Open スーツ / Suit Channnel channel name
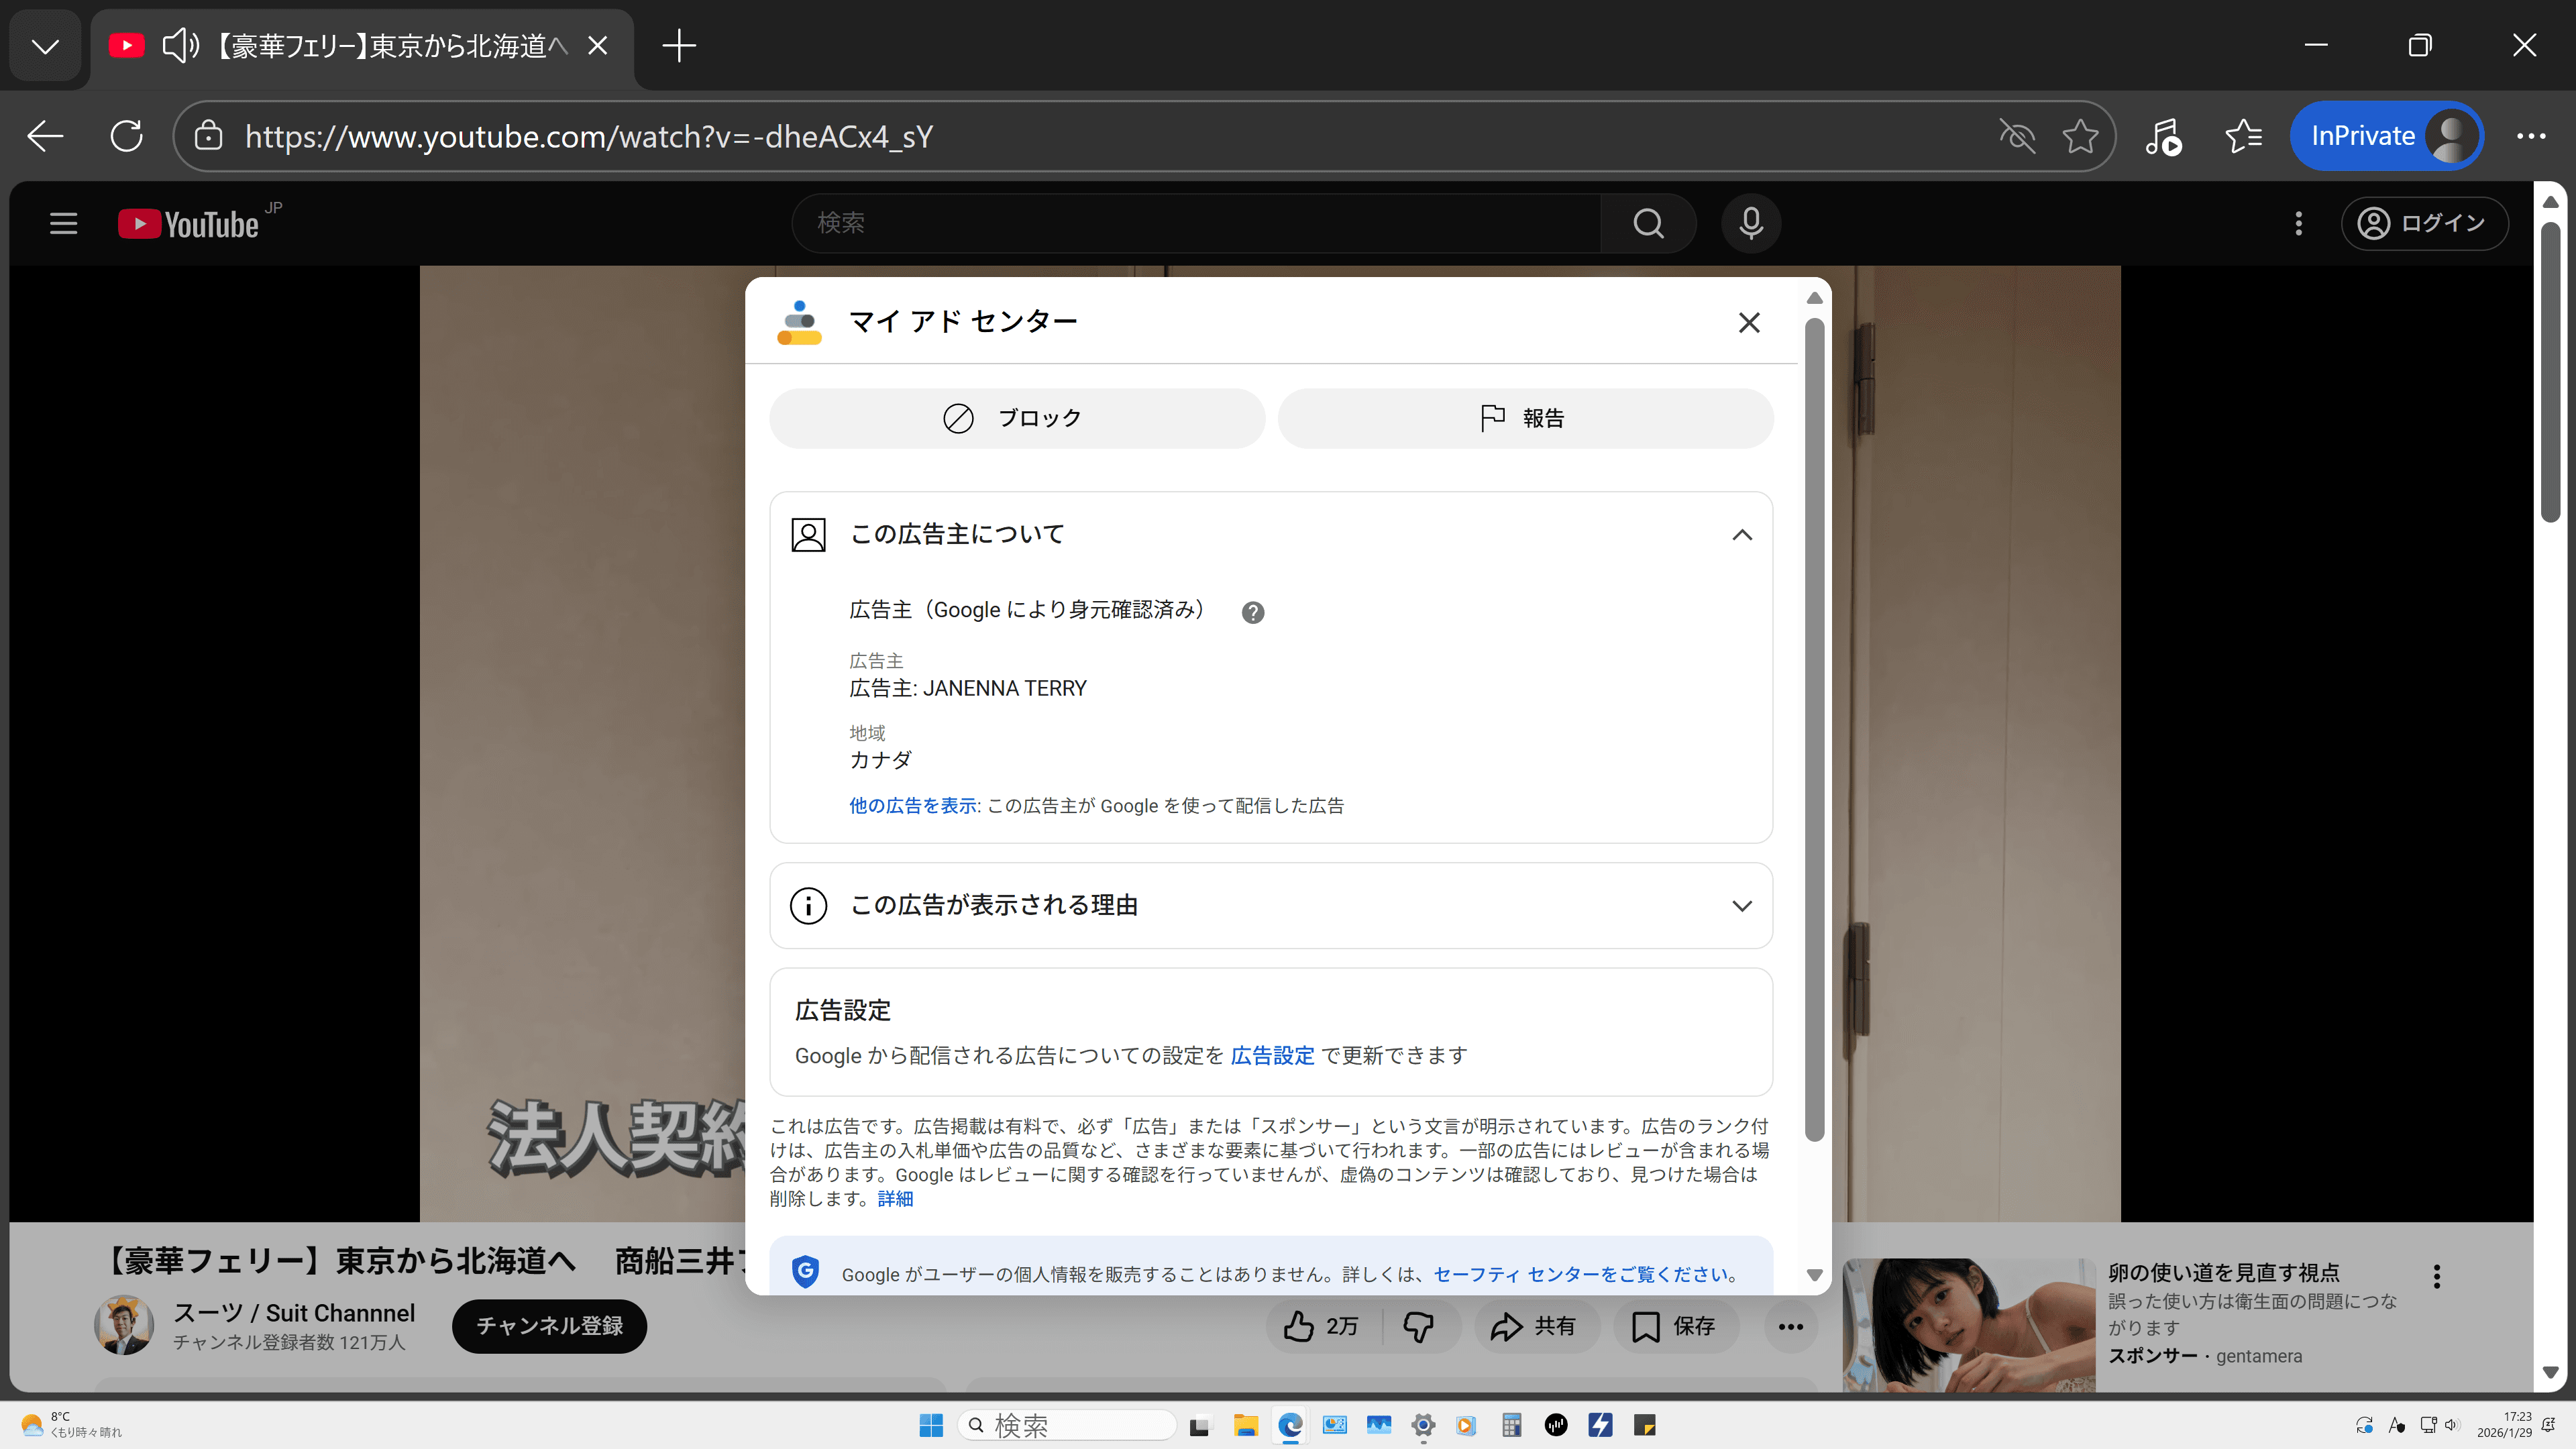The image size is (2576, 1449). 293,1313
